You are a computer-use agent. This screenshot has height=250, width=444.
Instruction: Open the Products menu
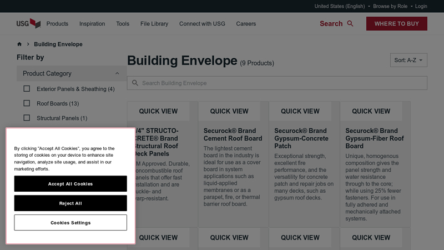coord(57,24)
